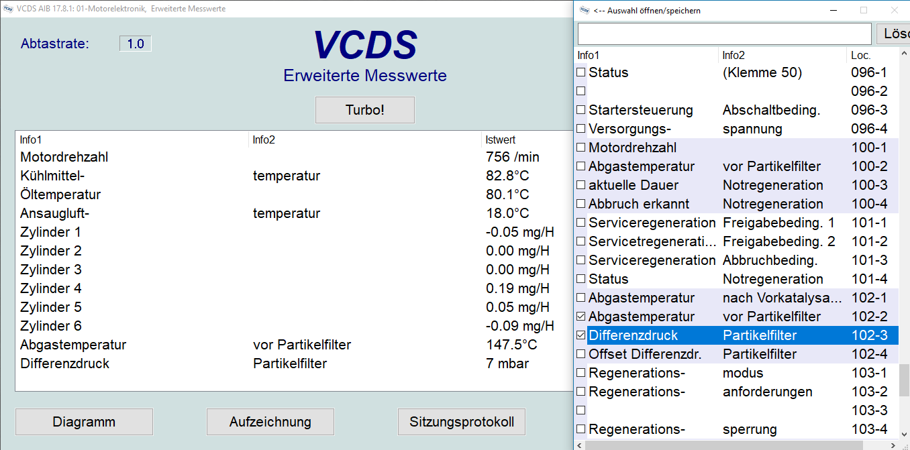The image size is (910, 450).
Task: Tick the empty-label checkbox at 096-2
Action: pos(581,91)
